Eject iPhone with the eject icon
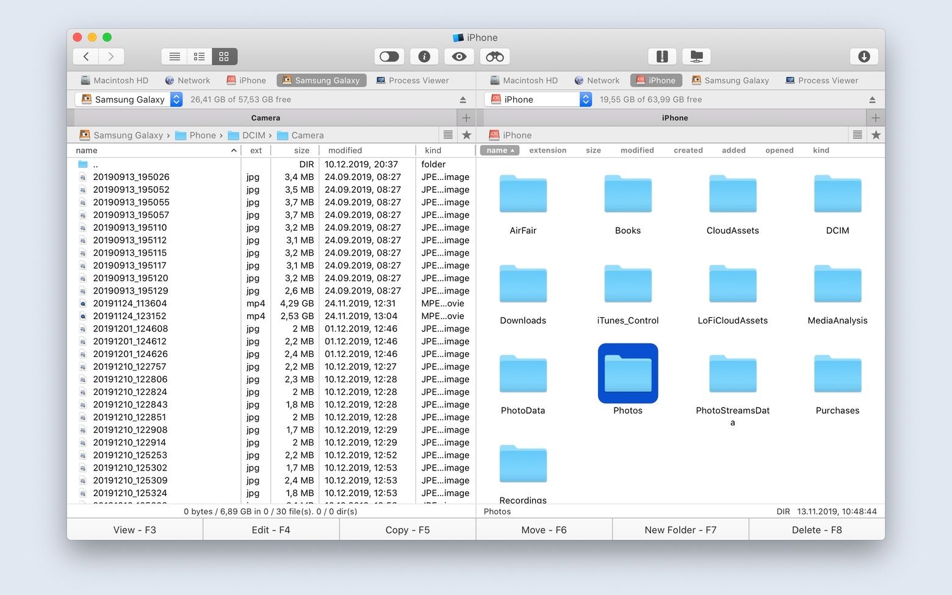 (x=873, y=99)
